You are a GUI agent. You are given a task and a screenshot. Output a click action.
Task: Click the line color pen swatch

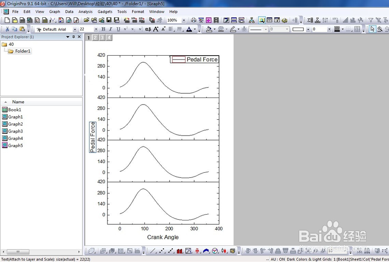coord(233,29)
